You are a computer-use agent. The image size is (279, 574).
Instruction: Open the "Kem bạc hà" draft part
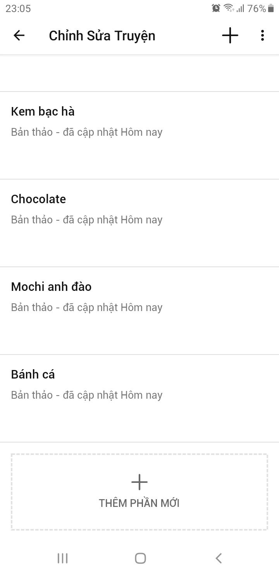click(43, 112)
